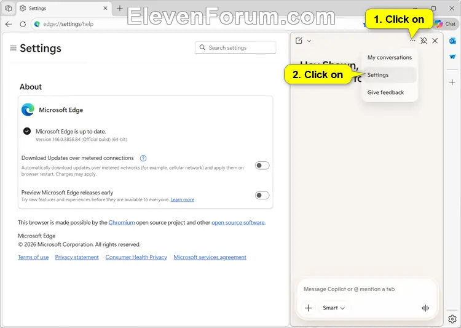The height and width of the screenshot is (328, 461).
Task: Select the Settings tab in the tab strip
Action: 64,8
